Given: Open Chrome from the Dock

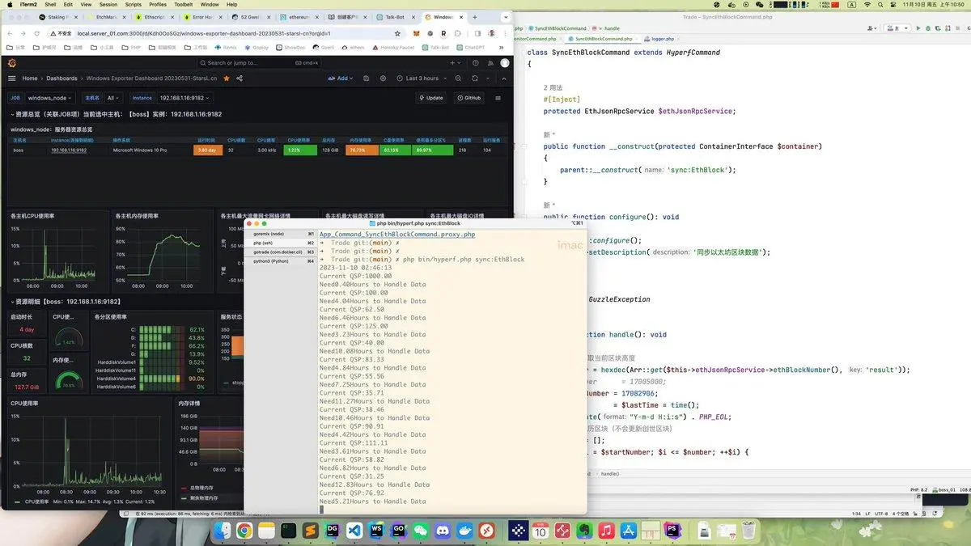Looking at the screenshot, I should tap(244, 531).
